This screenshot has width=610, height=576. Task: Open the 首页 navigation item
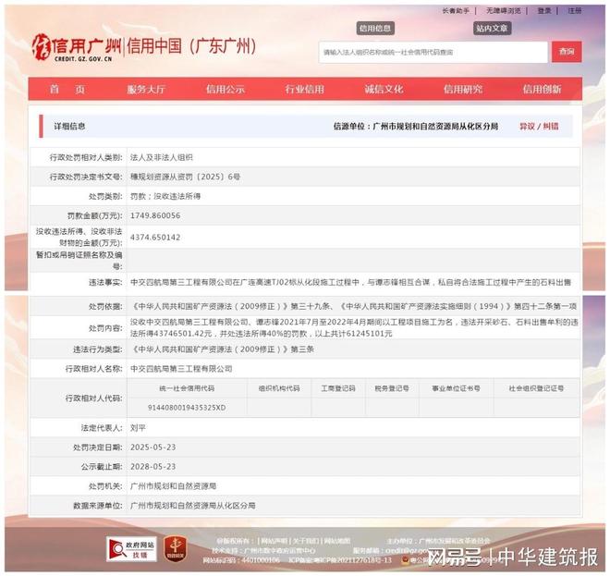(67, 90)
